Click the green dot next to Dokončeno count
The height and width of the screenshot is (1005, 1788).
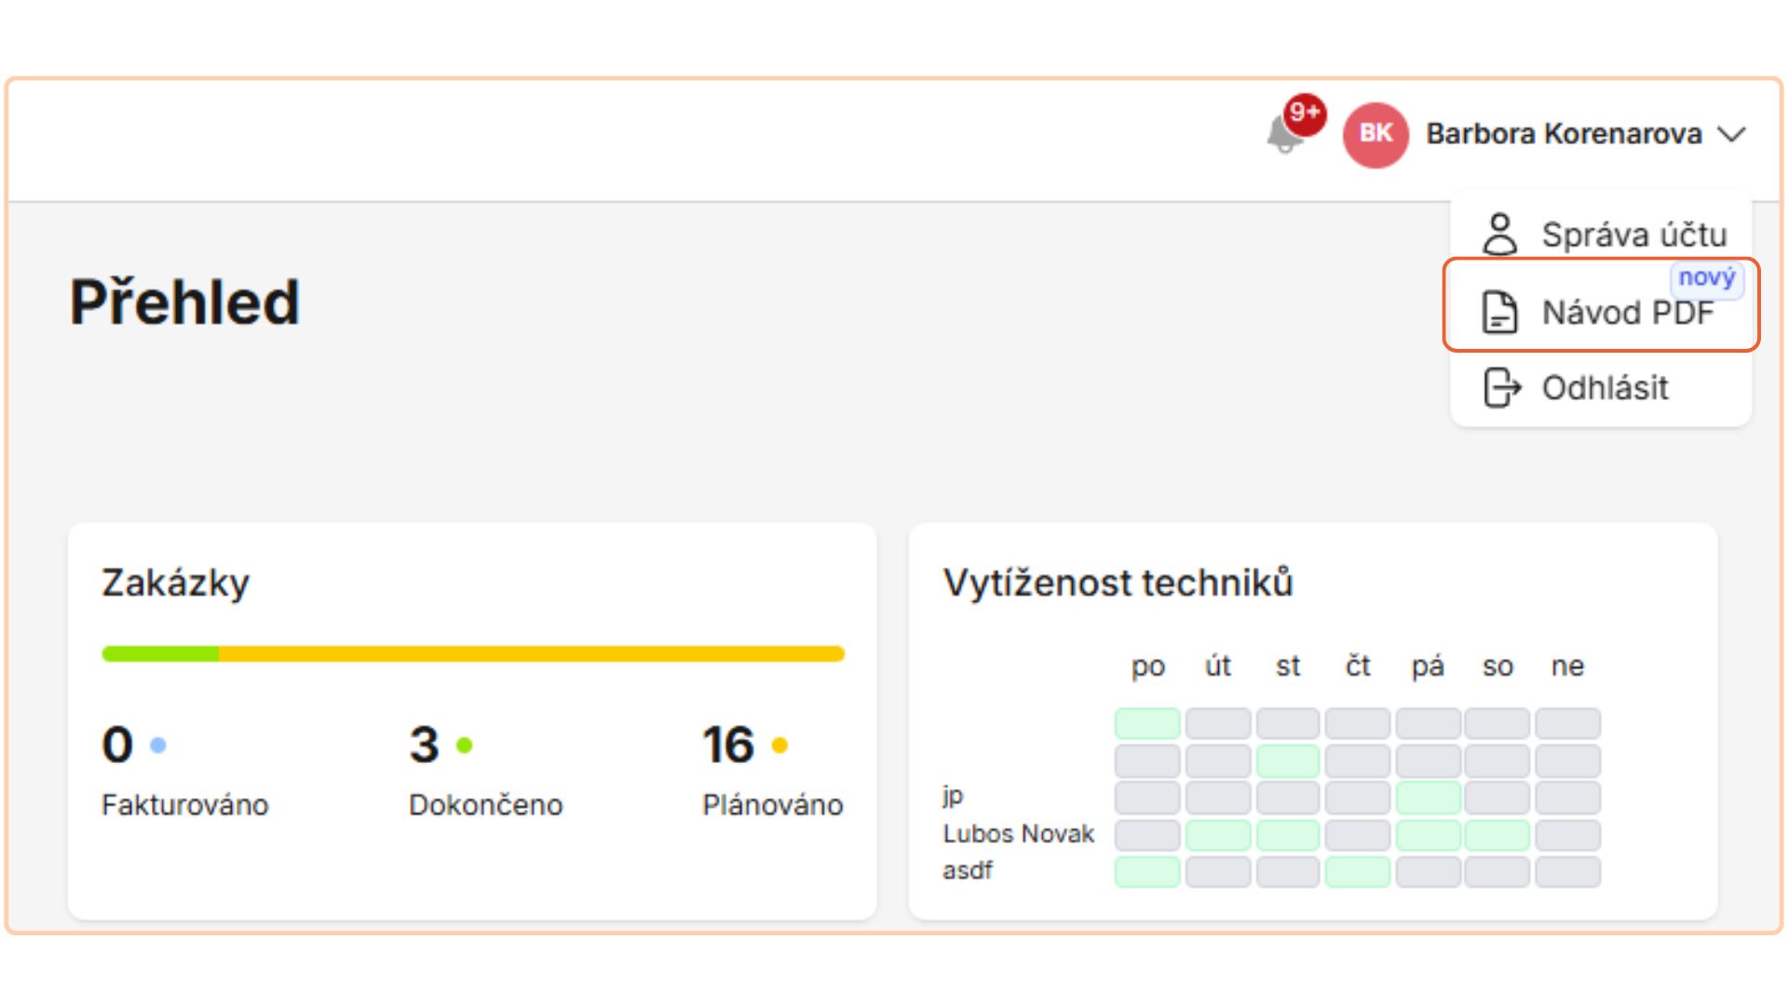pos(465,744)
